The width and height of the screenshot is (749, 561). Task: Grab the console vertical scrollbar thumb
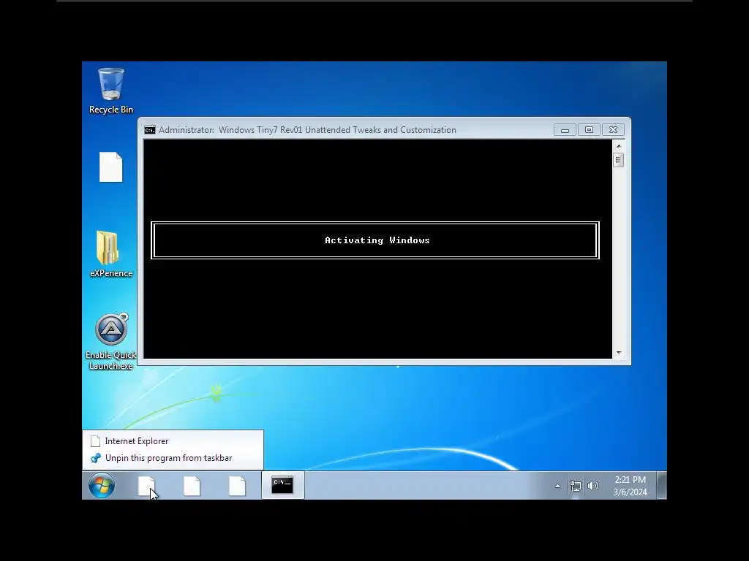tap(619, 160)
